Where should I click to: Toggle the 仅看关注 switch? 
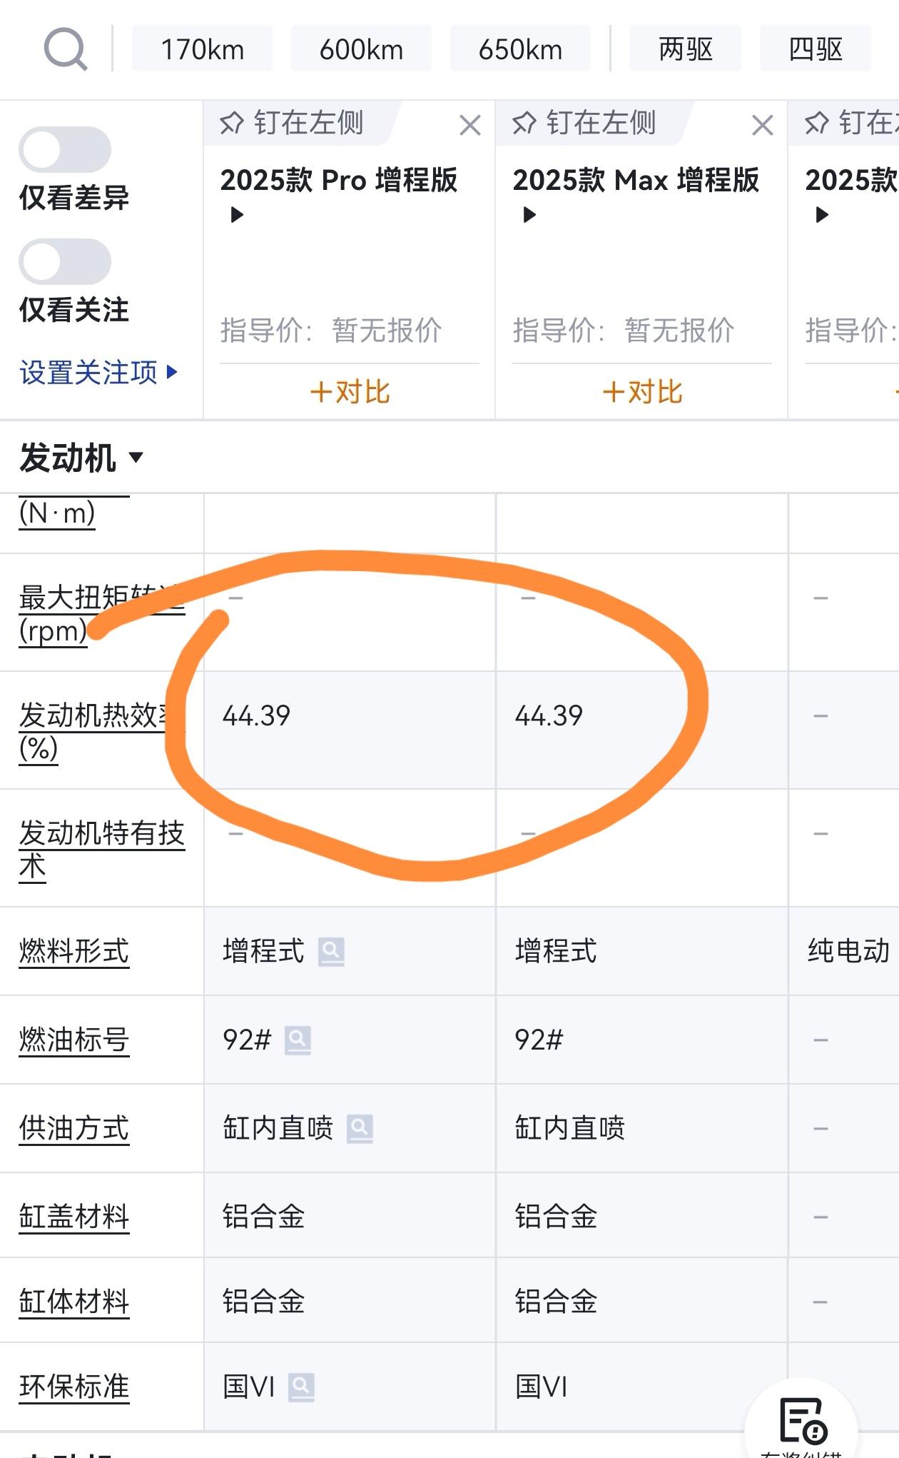(x=65, y=262)
